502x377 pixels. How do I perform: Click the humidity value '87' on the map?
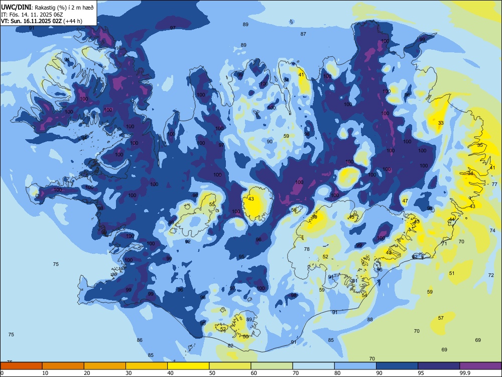(x=303, y=34)
